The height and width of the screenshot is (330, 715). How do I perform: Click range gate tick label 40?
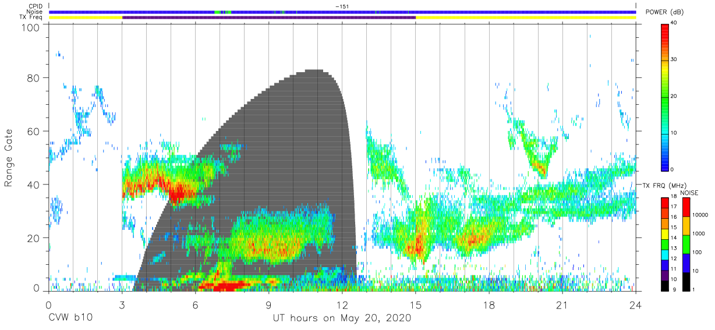tap(33, 184)
